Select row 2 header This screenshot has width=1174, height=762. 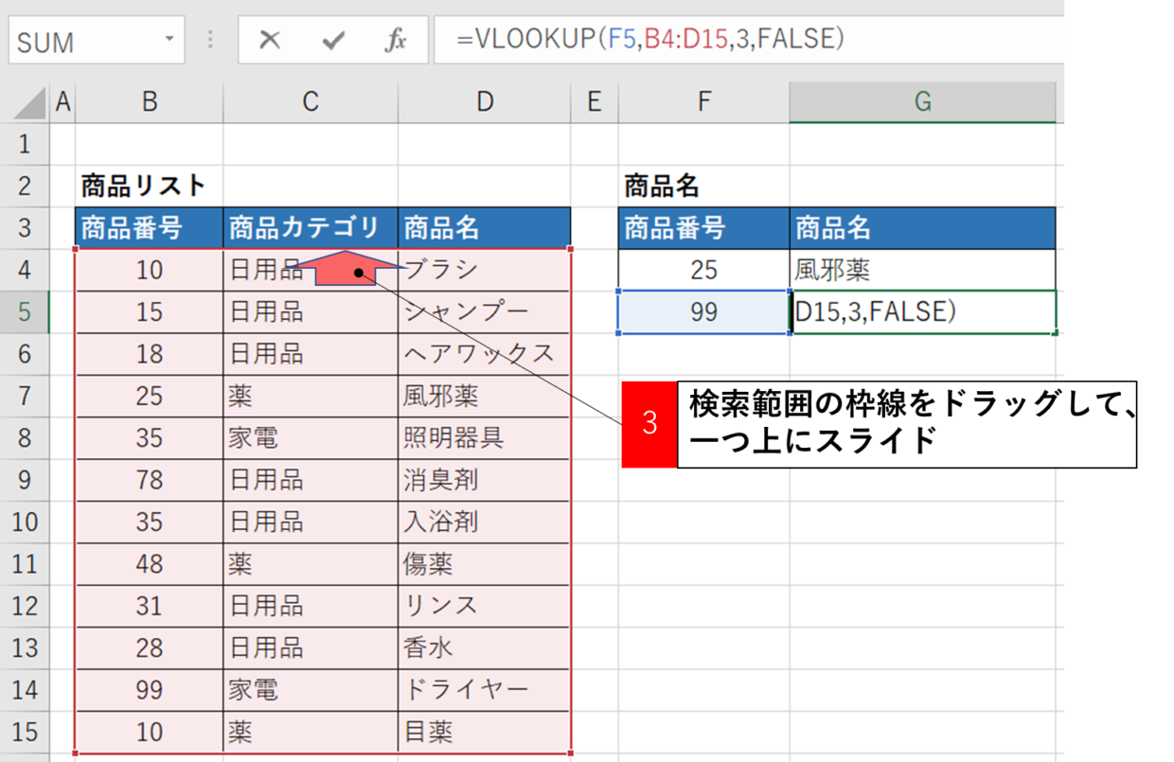pyautogui.click(x=25, y=186)
